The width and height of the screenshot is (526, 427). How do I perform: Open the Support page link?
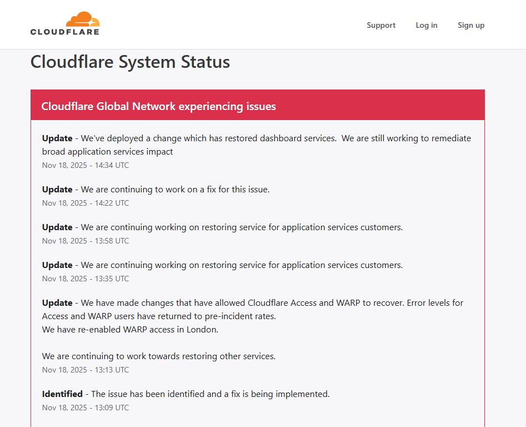381,25
